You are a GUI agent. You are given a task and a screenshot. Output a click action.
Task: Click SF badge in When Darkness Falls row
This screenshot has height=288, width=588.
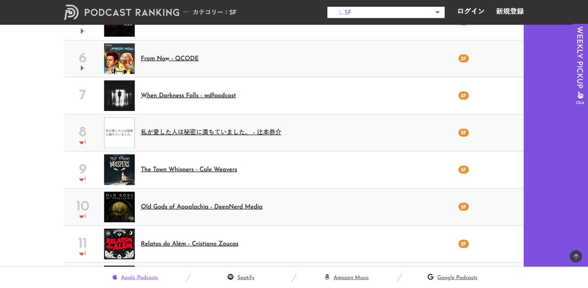[x=464, y=95]
